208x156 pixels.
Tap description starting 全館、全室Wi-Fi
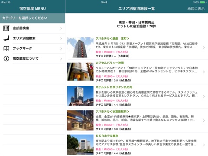click(x=146, y=118)
